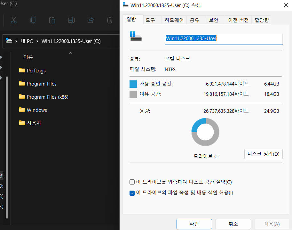292x230 pixels.
Task: Click the 이름 column header
Action: 28,57
